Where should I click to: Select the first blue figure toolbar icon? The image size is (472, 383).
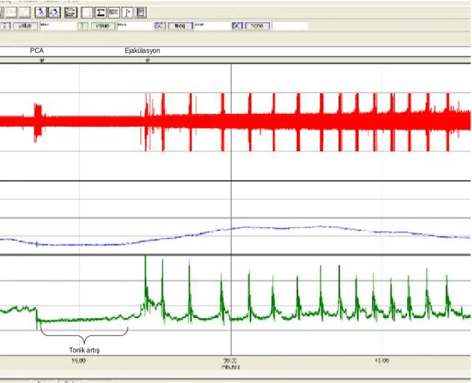[x=40, y=13]
